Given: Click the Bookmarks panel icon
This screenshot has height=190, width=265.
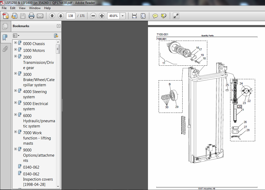Looking at the screenshot, I should tap(5, 37).
